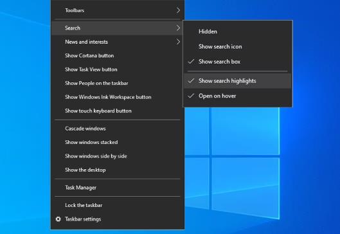Open News and interests menu entry

[118, 42]
